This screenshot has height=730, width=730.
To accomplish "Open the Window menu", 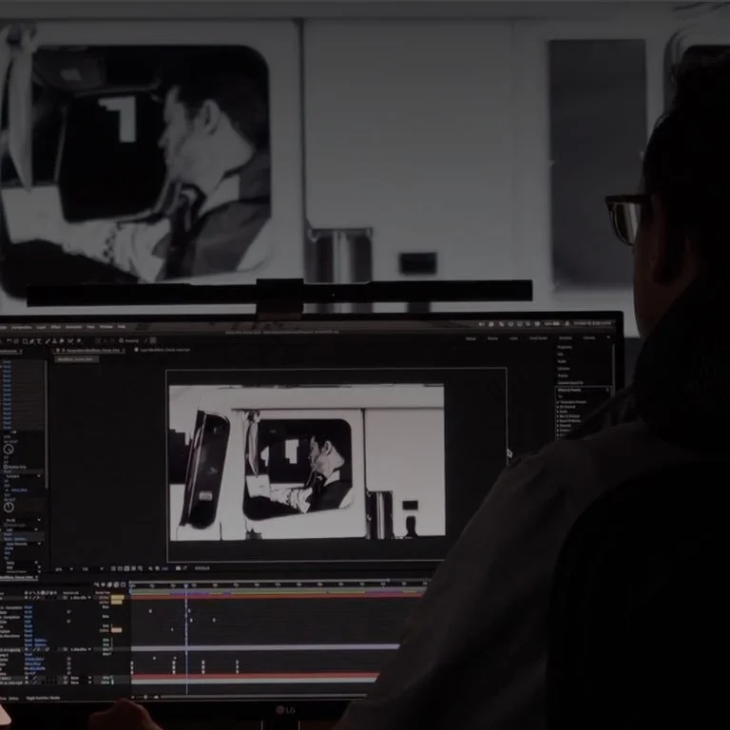I will [x=106, y=327].
